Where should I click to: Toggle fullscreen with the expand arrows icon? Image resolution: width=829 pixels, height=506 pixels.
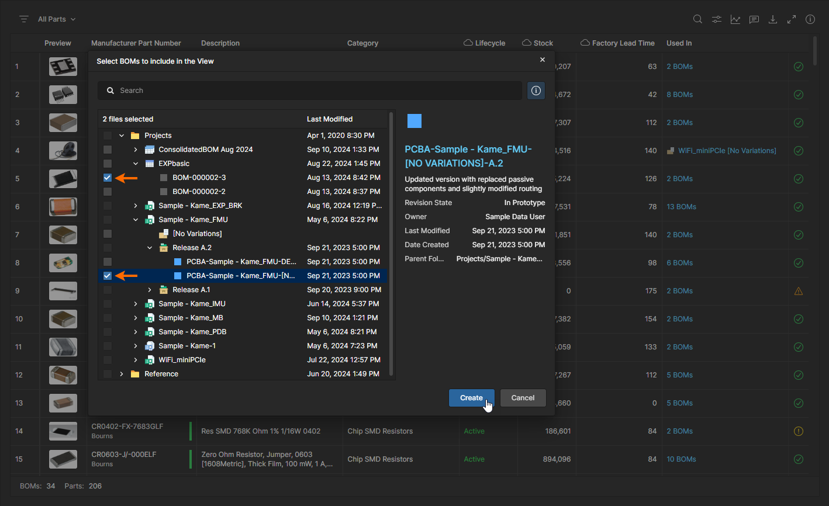[792, 19]
